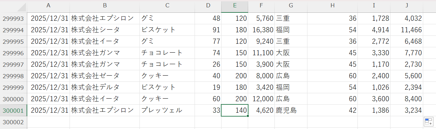Select the column E header
Screen dimensions: 436x129
tap(235, 6)
